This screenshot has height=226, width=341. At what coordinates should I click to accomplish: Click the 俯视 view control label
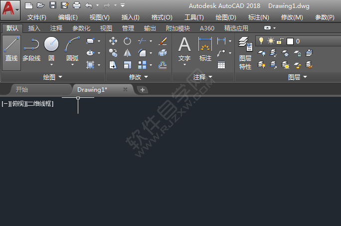[18, 104]
